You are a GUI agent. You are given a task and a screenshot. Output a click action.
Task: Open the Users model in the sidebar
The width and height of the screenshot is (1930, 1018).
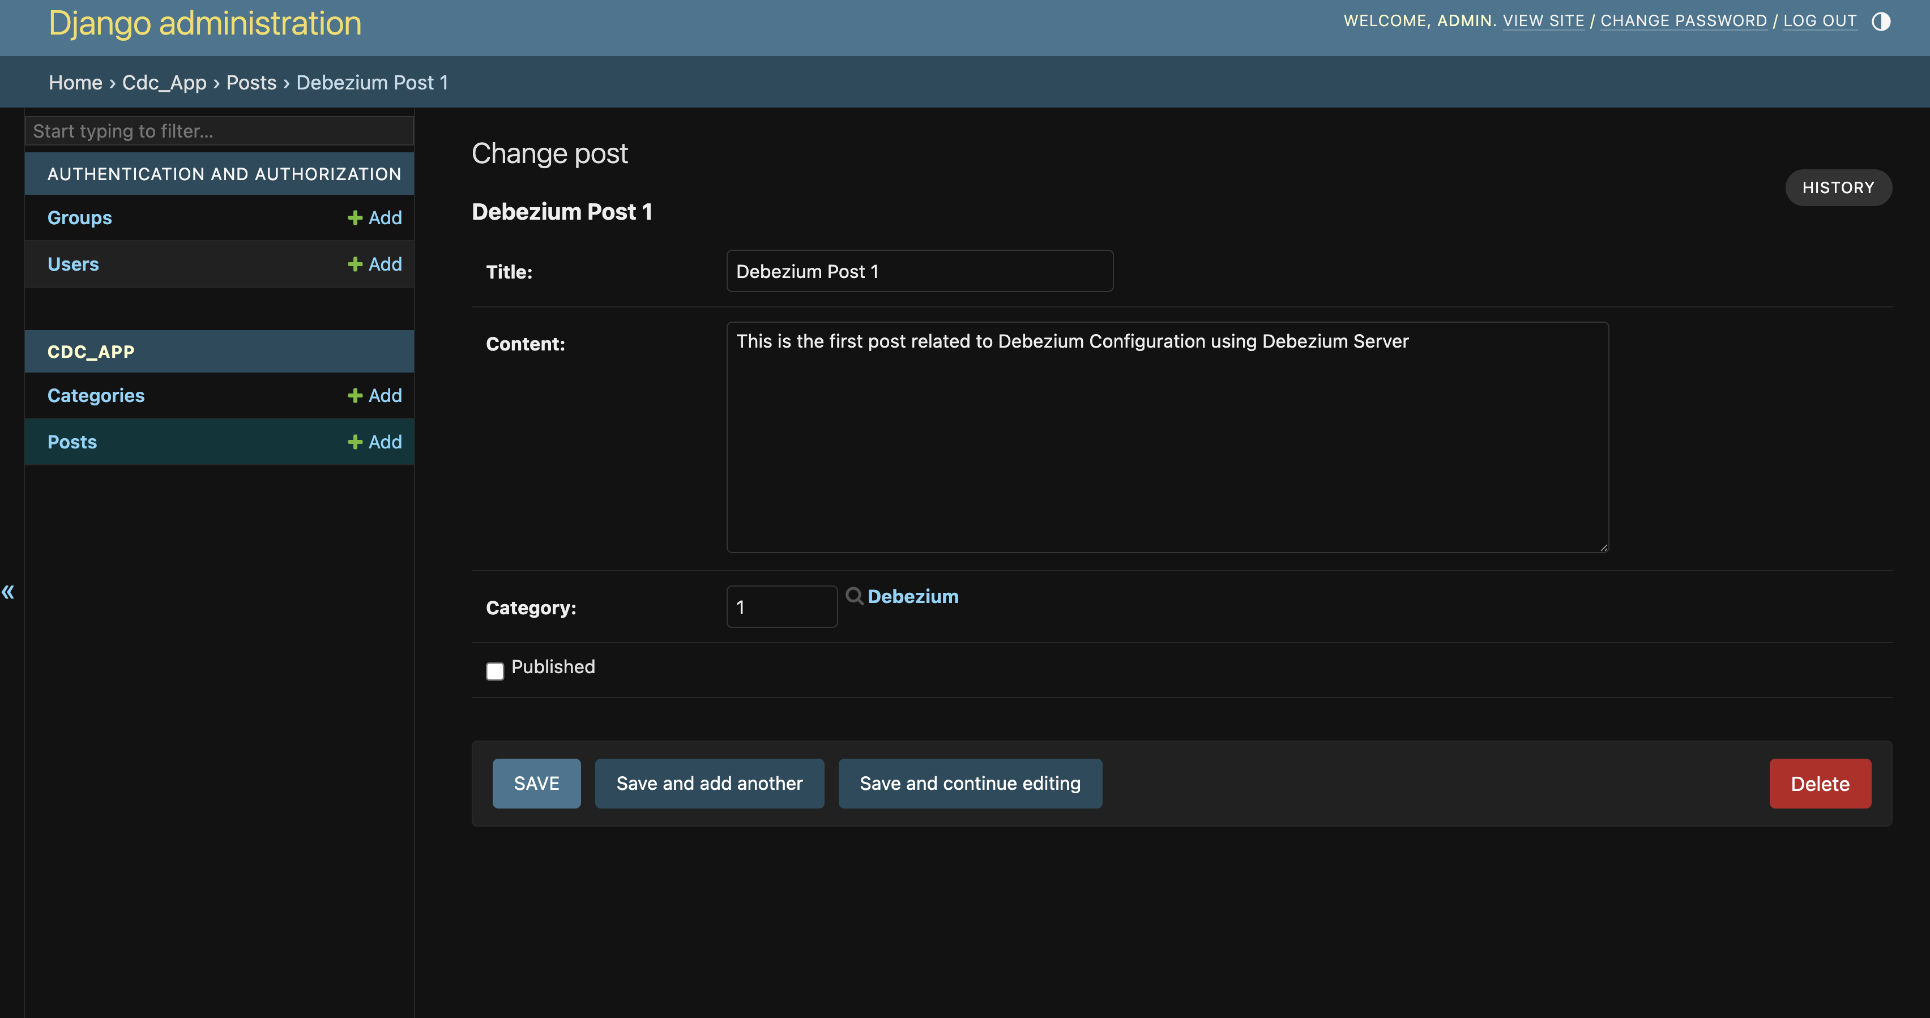tap(72, 264)
